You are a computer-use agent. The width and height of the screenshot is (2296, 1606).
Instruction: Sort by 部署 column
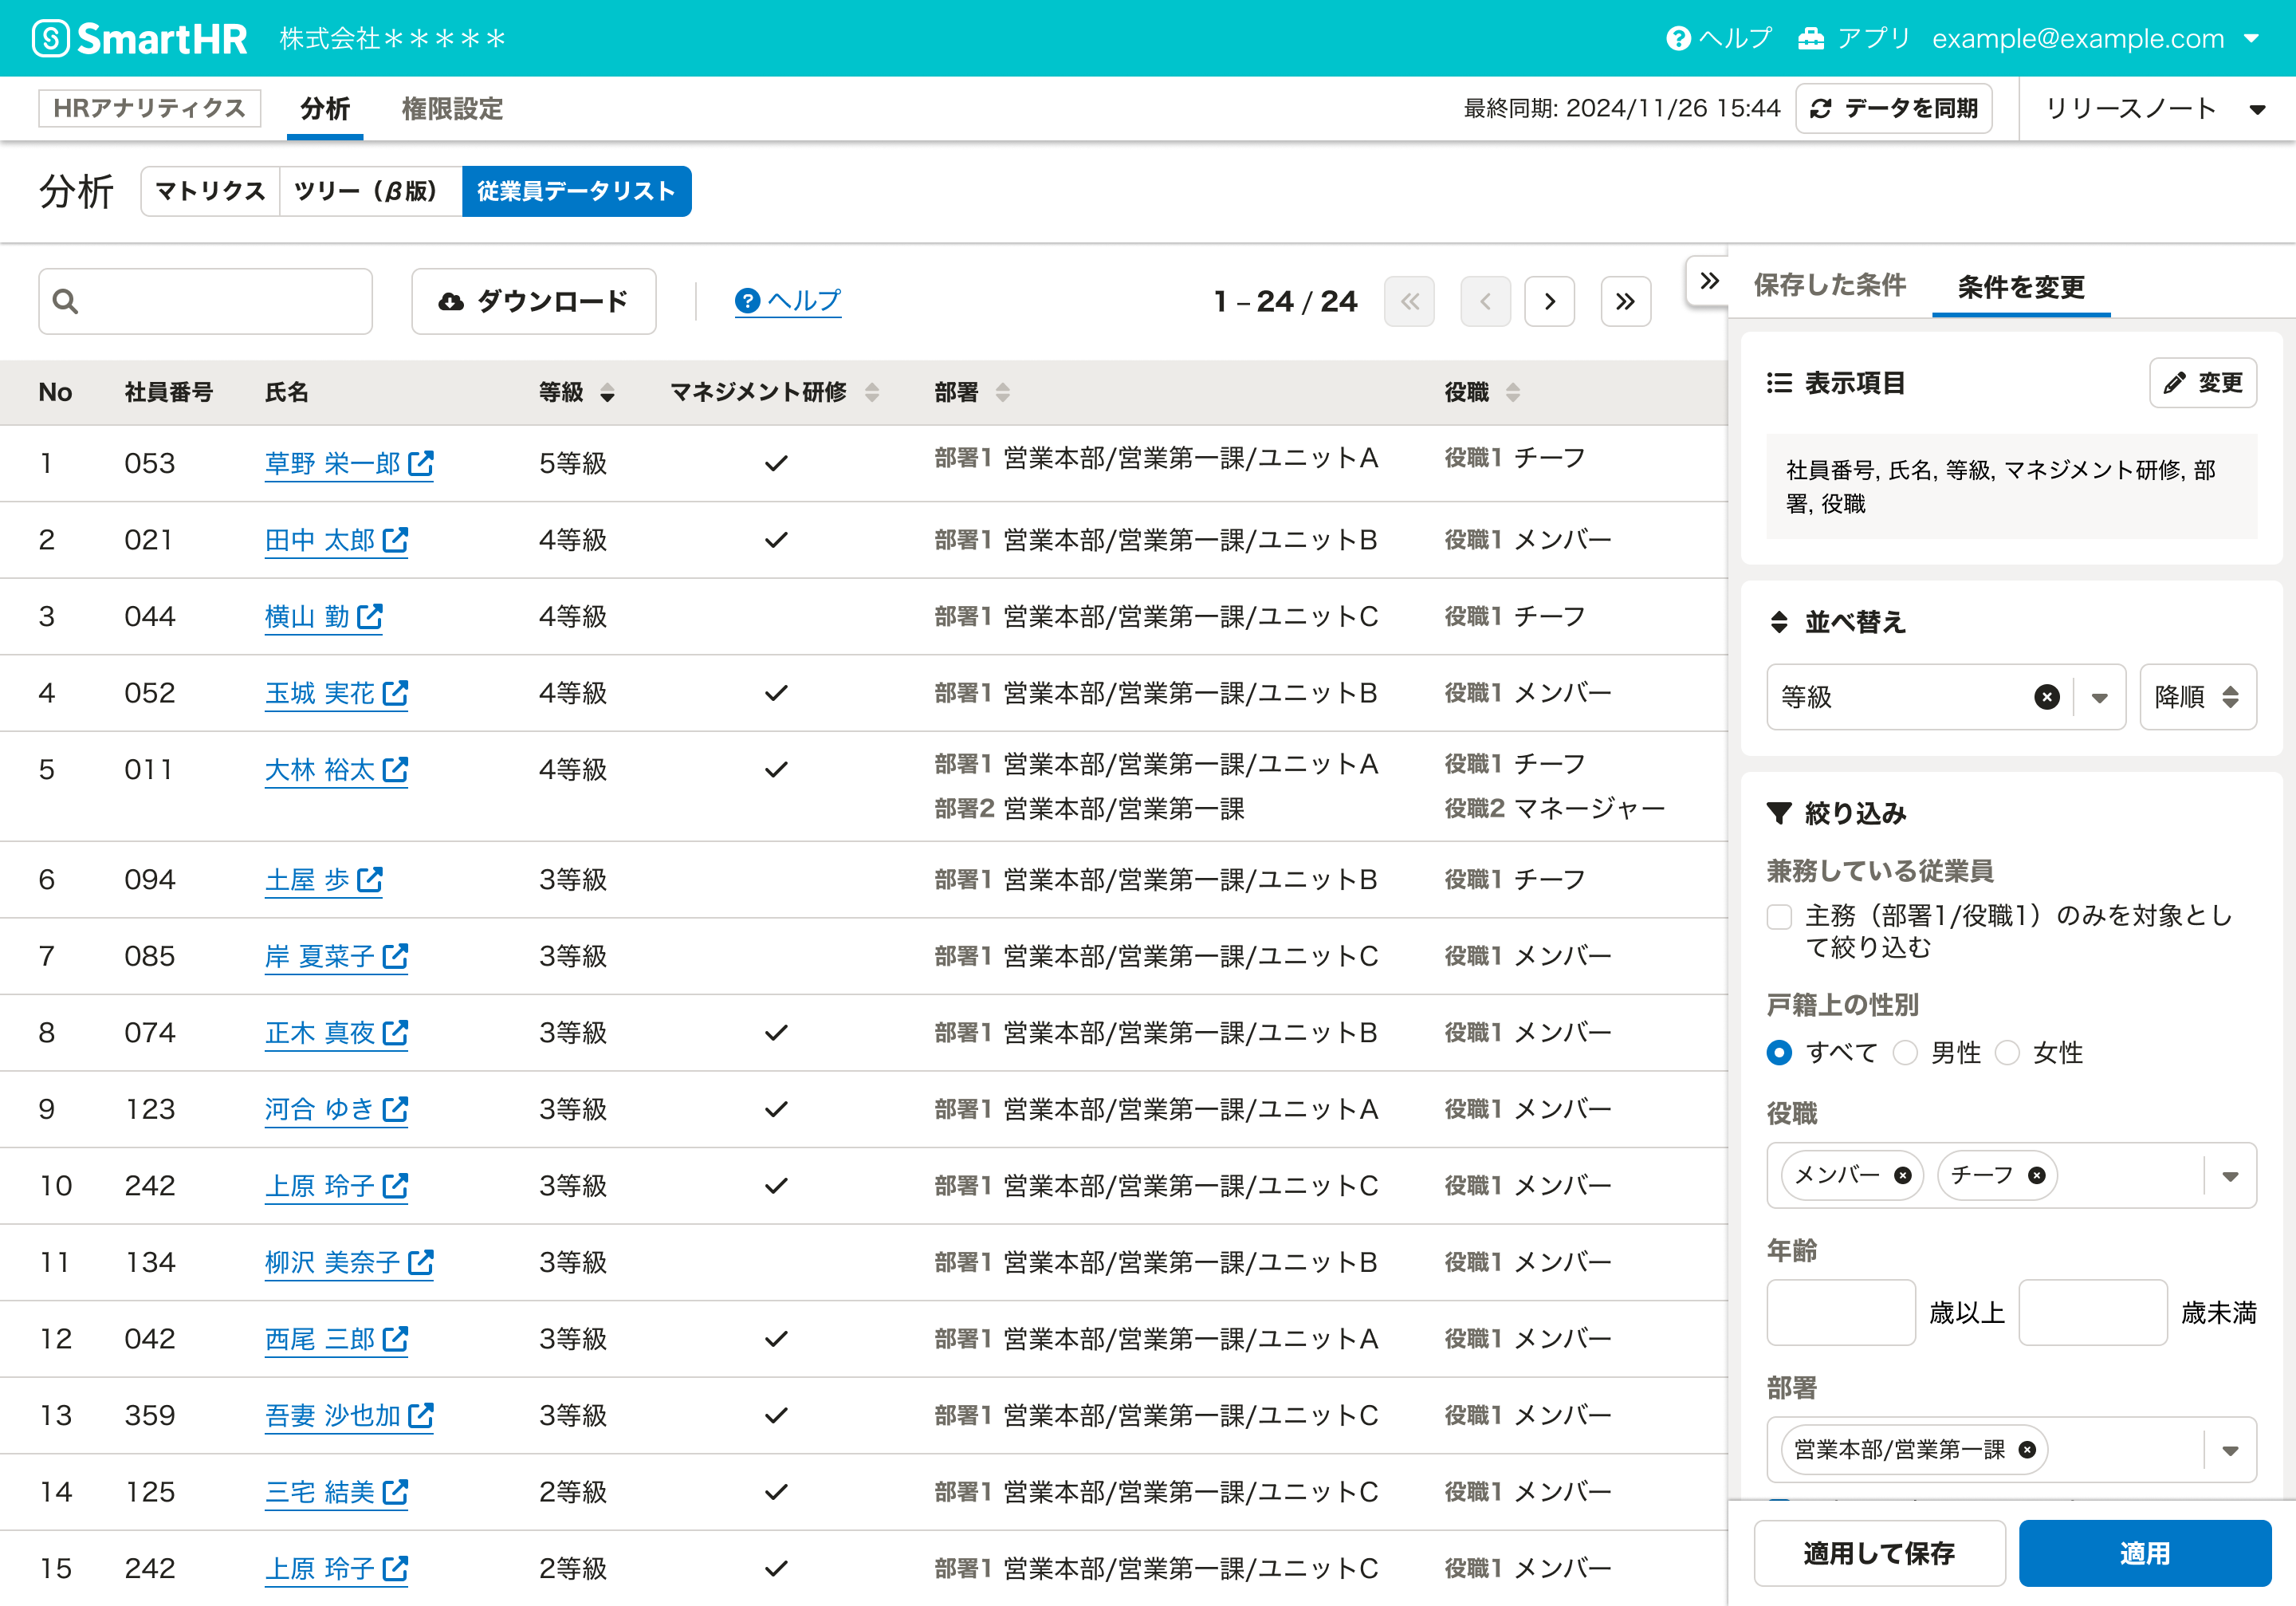coord(1003,393)
